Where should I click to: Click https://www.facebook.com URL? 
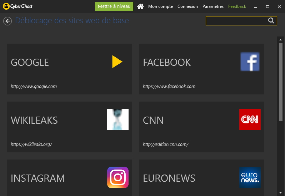169,87
